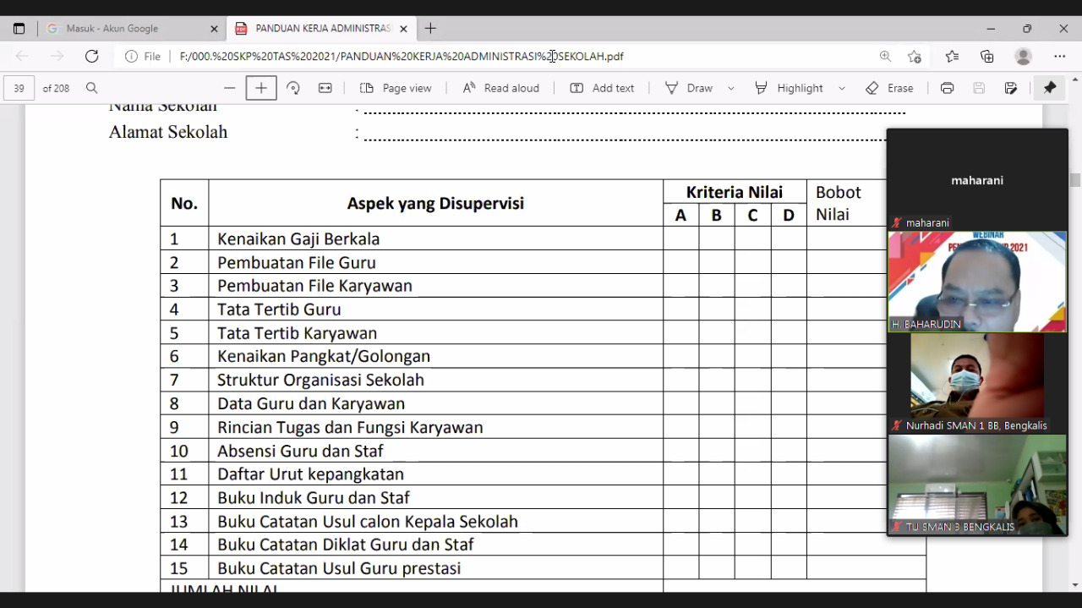This screenshot has height=608, width=1082.
Task: Toggle the pin toolbar button
Action: [x=1050, y=88]
